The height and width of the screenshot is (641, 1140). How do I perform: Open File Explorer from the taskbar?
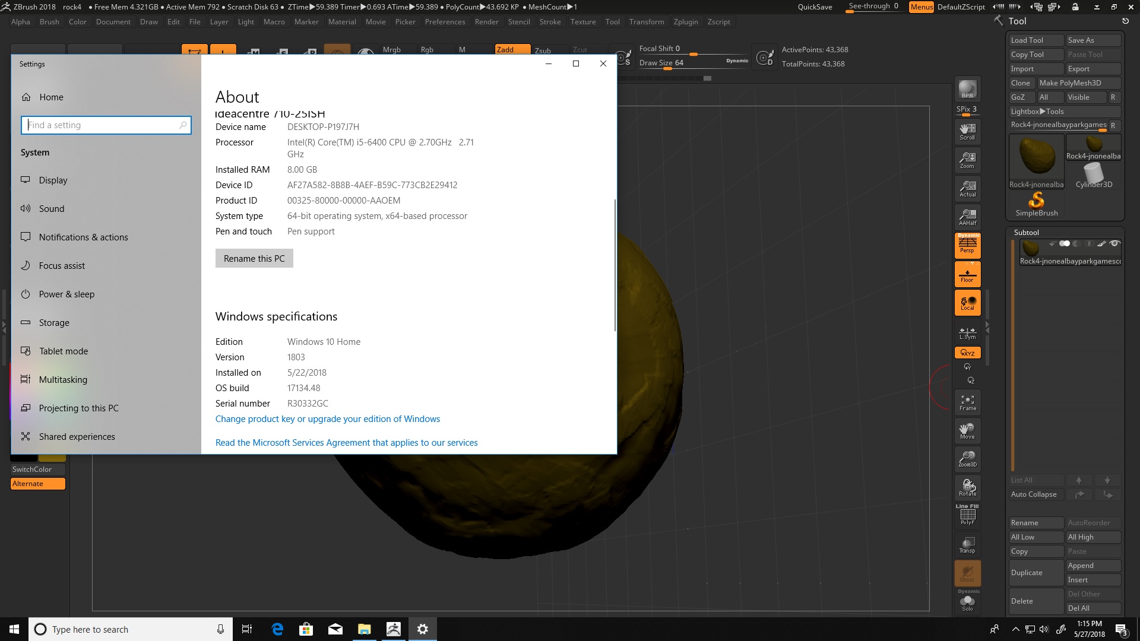coord(364,629)
